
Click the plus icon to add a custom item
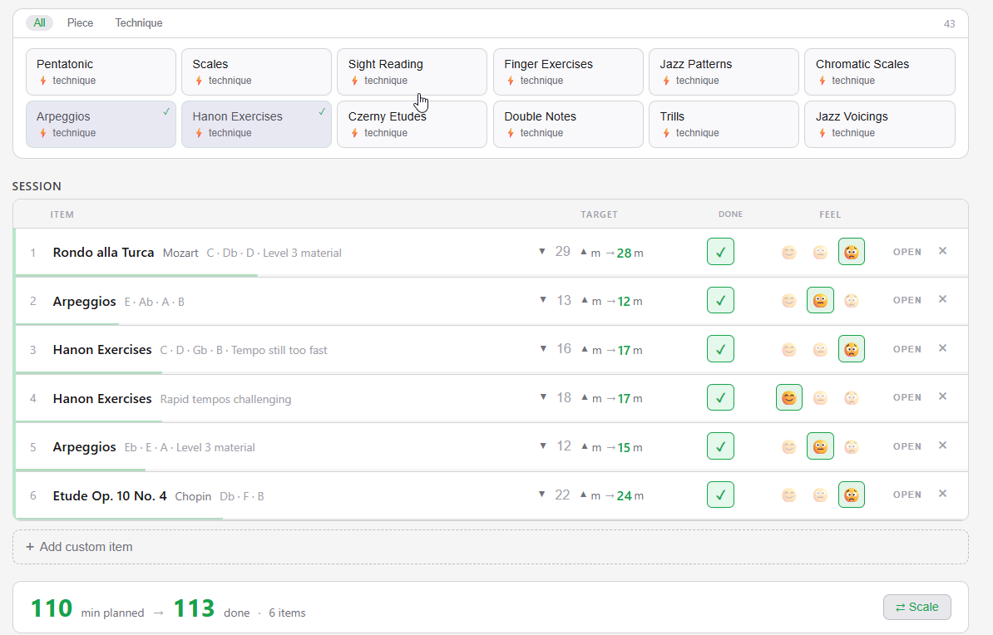[x=30, y=547]
